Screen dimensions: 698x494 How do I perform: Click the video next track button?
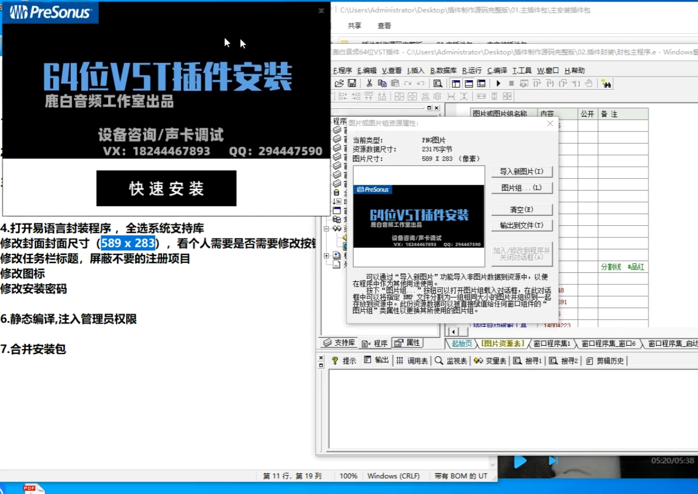click(553, 461)
